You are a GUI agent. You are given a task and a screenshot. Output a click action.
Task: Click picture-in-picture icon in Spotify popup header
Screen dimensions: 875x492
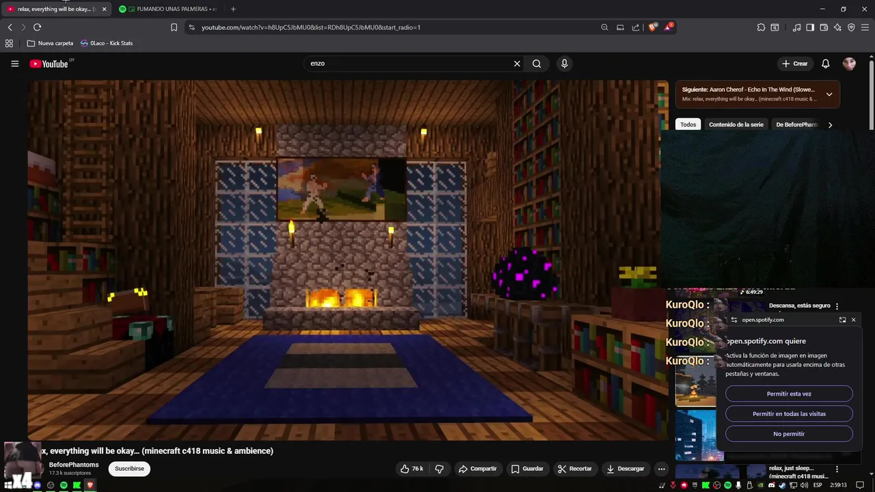(842, 320)
